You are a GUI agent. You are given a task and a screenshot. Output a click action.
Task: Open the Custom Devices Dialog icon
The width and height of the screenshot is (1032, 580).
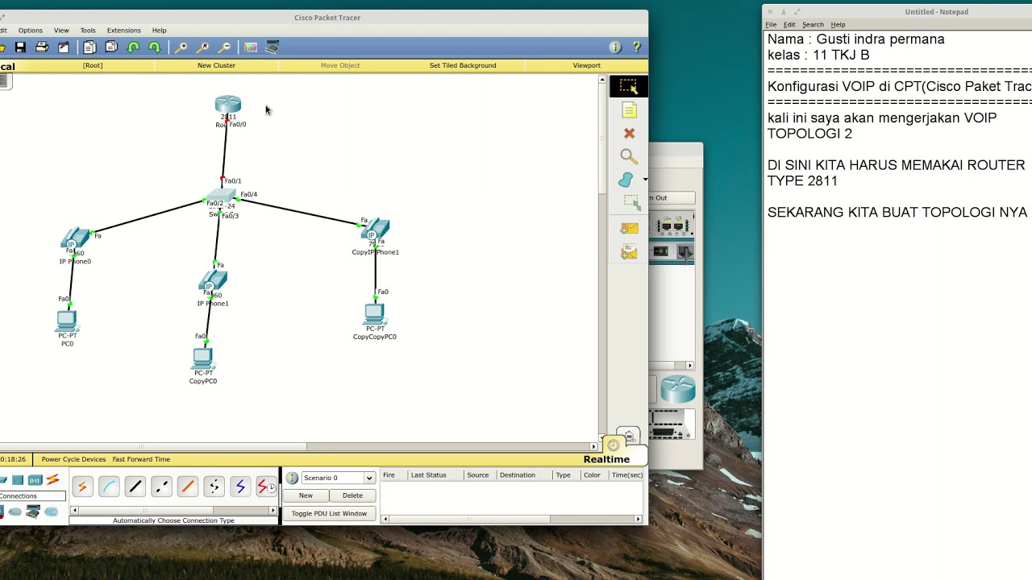[273, 48]
